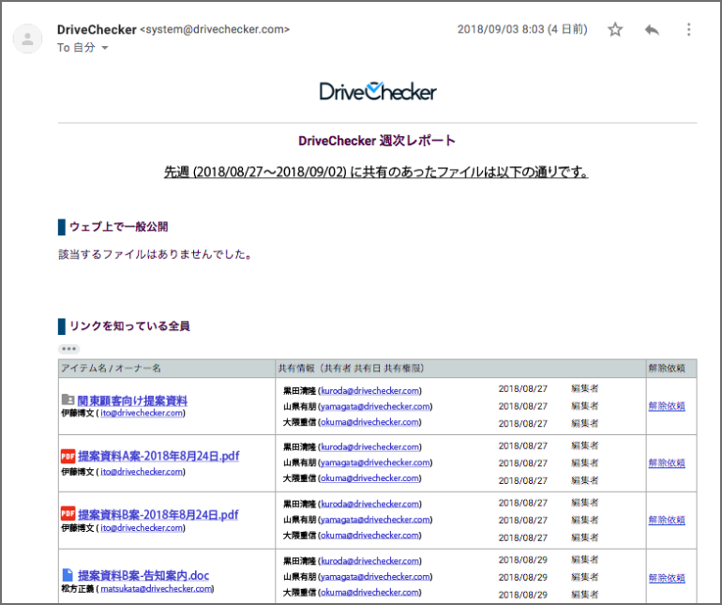This screenshot has height=605, width=722.
Task: Click 解除依頼 for 告知案内.doc row
Action: [667, 578]
